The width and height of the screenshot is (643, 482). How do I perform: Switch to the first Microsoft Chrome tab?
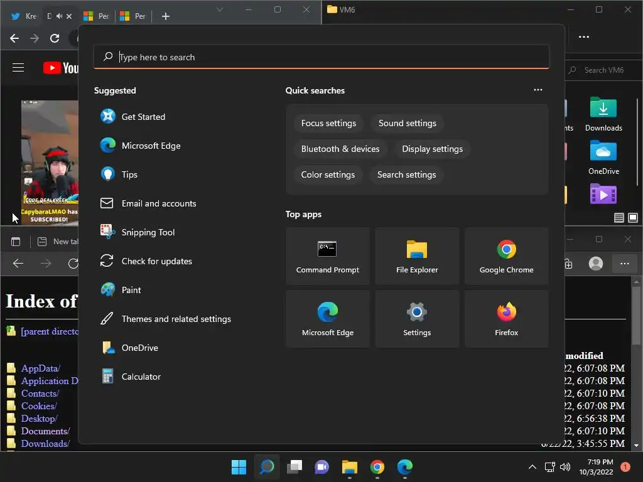point(96,16)
